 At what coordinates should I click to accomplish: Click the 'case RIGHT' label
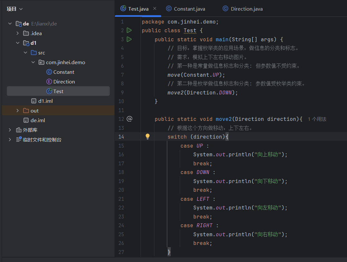[x=196, y=226]
